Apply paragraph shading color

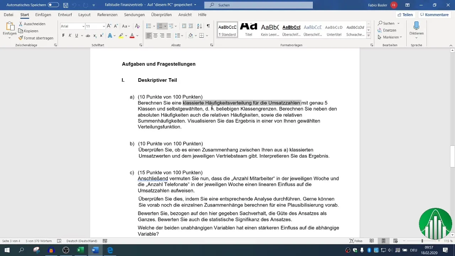(x=191, y=36)
